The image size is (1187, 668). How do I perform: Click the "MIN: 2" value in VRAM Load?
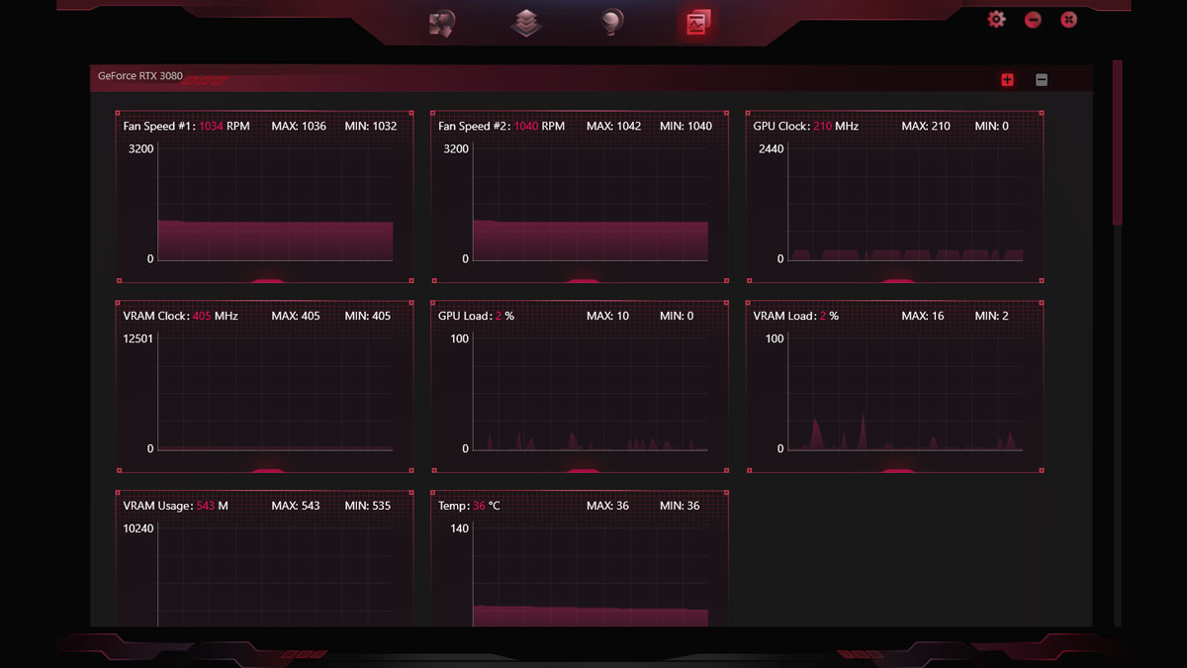[x=992, y=317]
